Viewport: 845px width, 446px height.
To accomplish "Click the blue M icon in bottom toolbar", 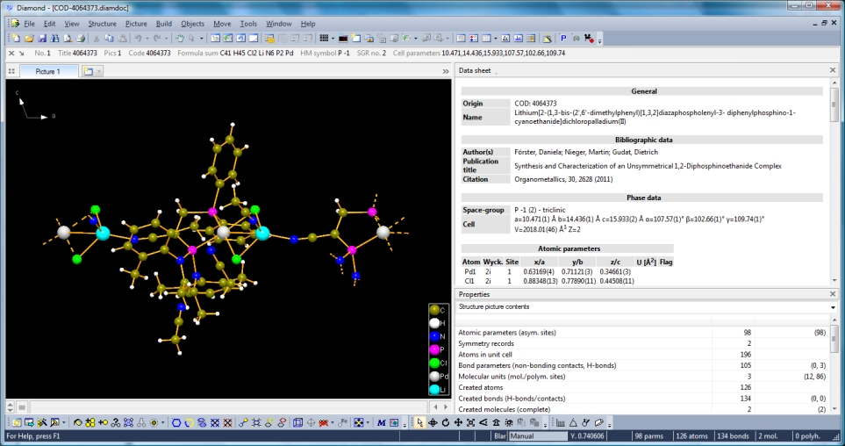I will pos(382,423).
